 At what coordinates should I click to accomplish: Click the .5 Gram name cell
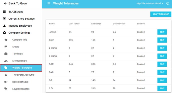point(53,32)
